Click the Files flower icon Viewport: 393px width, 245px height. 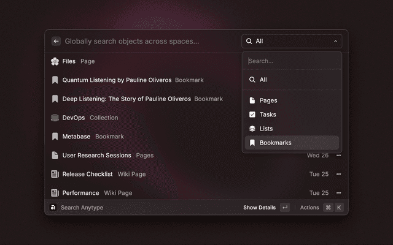coord(55,61)
